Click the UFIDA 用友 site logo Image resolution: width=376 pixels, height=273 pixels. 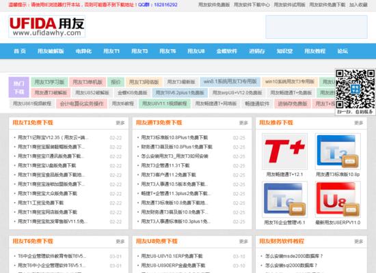tap(46, 27)
